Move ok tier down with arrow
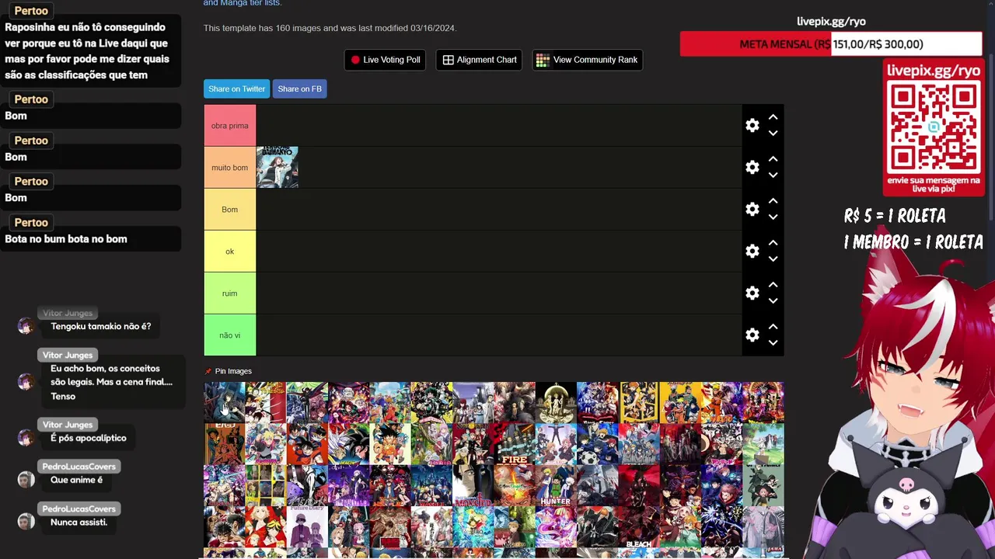The width and height of the screenshot is (995, 559). (773, 259)
